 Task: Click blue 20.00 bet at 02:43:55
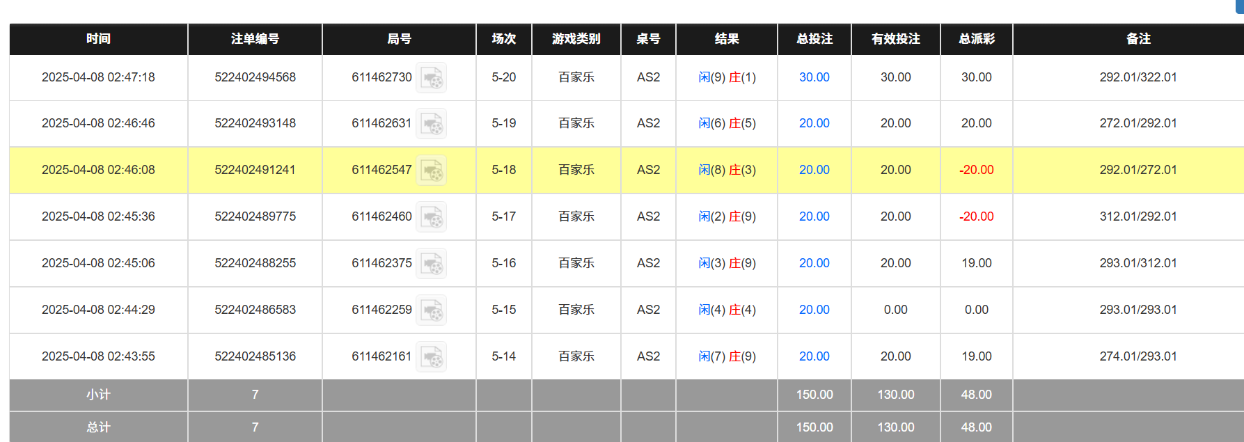pyautogui.click(x=814, y=356)
